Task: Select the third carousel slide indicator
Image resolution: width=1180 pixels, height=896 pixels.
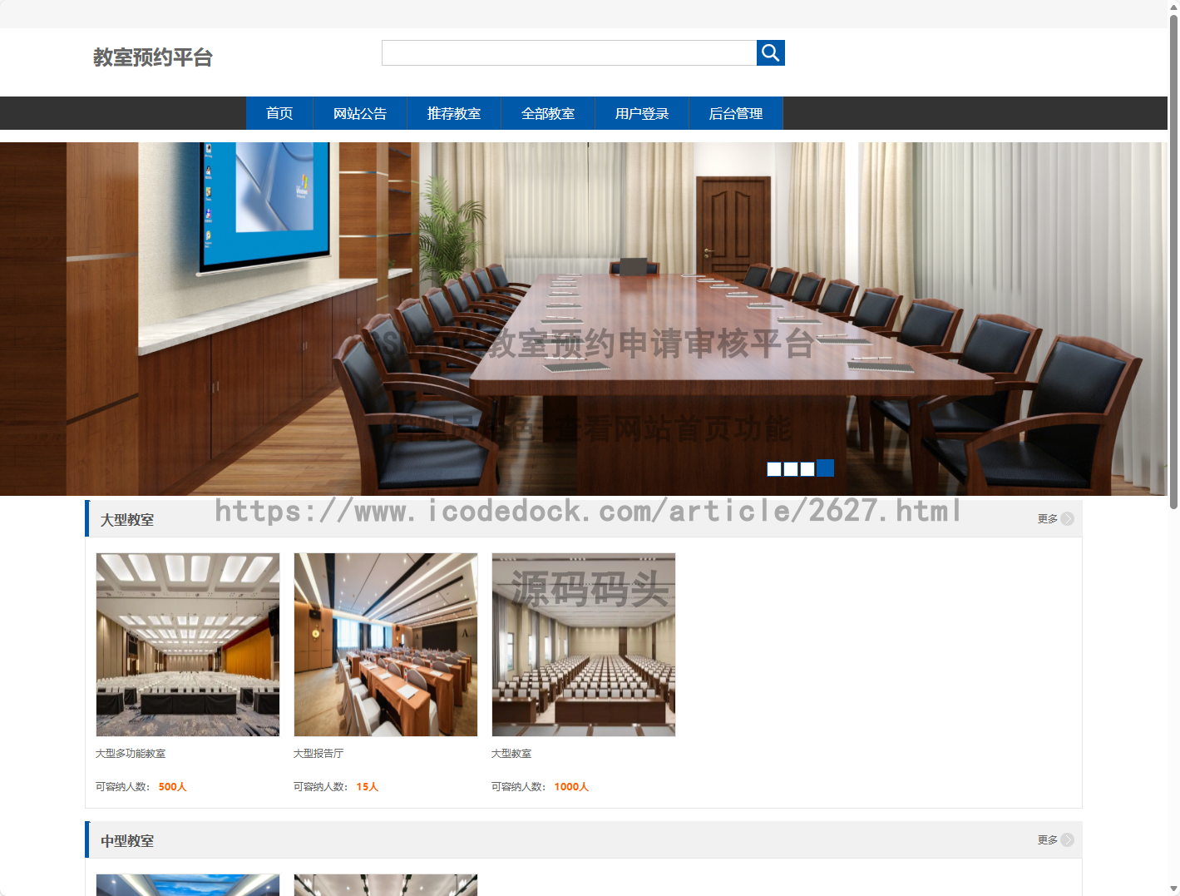Action: pyautogui.click(x=807, y=469)
